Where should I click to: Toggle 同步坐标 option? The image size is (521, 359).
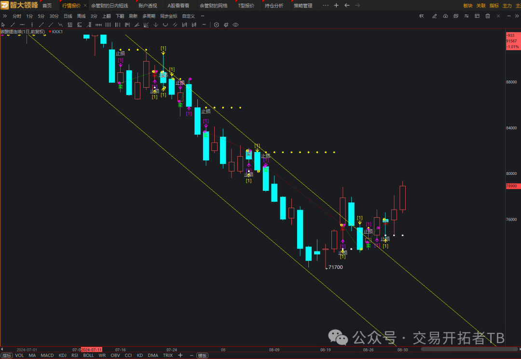(x=169, y=16)
